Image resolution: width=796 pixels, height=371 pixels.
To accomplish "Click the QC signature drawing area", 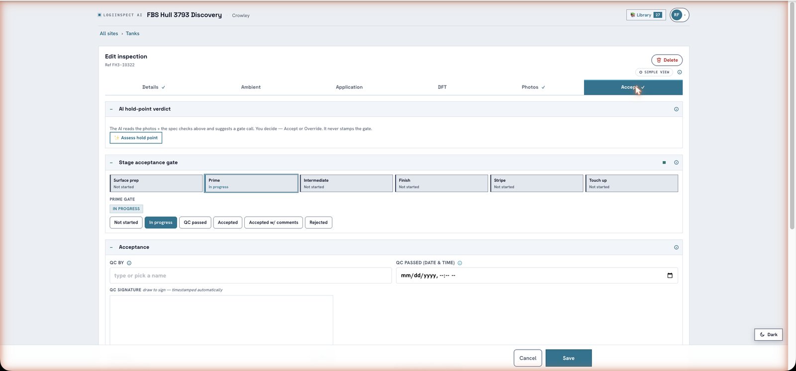I will (x=221, y=320).
